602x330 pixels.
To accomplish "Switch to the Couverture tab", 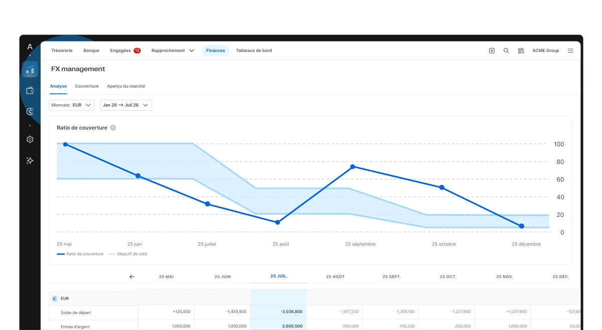I will click(87, 86).
